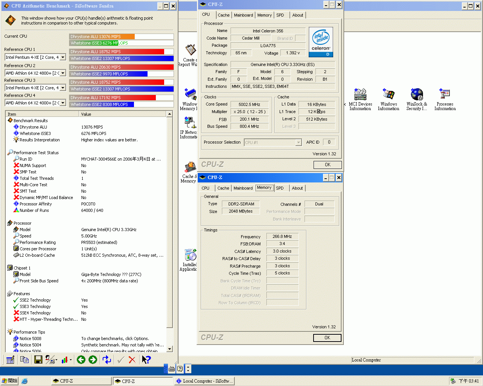
Task: Click the floppy disk save icon
Action: (38, 360)
